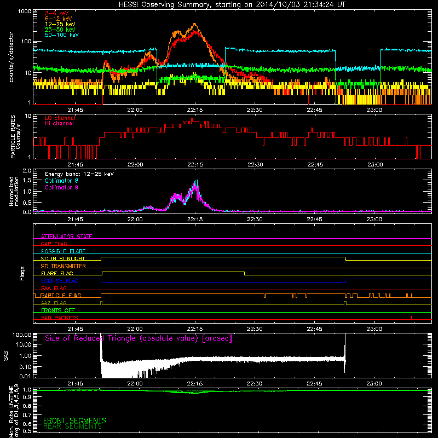Click 22:45 label under flags panel
438x438 pixels.
314,329
